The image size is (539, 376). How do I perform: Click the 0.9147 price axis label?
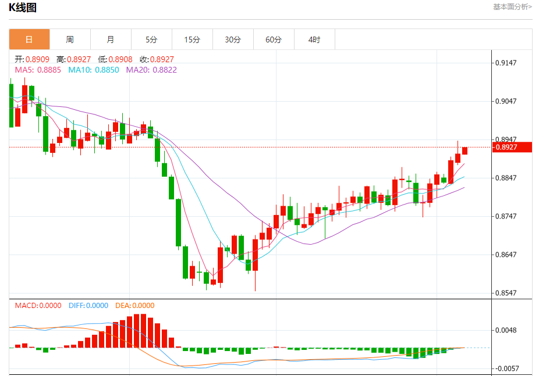pos(506,63)
